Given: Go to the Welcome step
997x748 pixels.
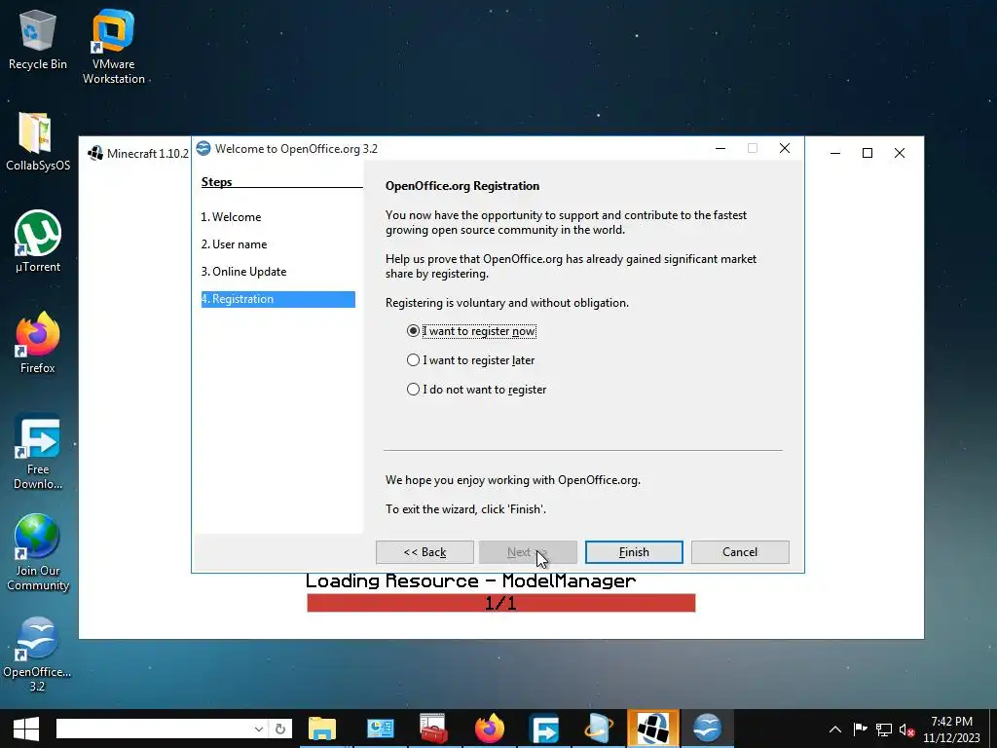Looking at the screenshot, I should coord(231,217).
